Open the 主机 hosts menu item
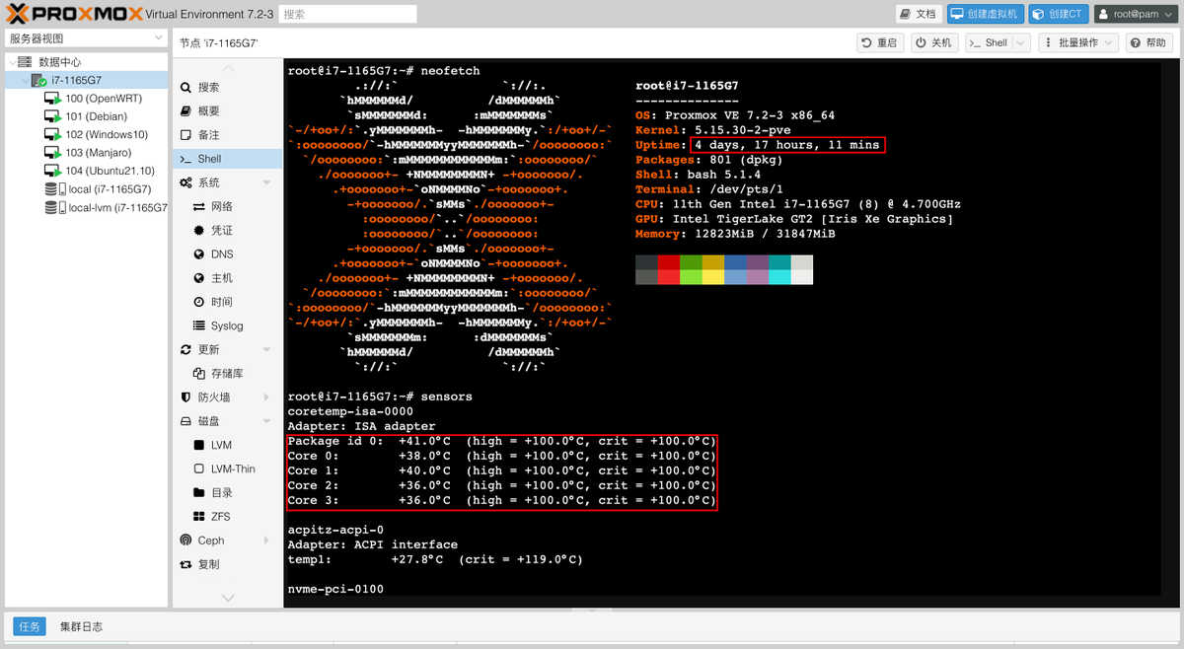 point(227,278)
